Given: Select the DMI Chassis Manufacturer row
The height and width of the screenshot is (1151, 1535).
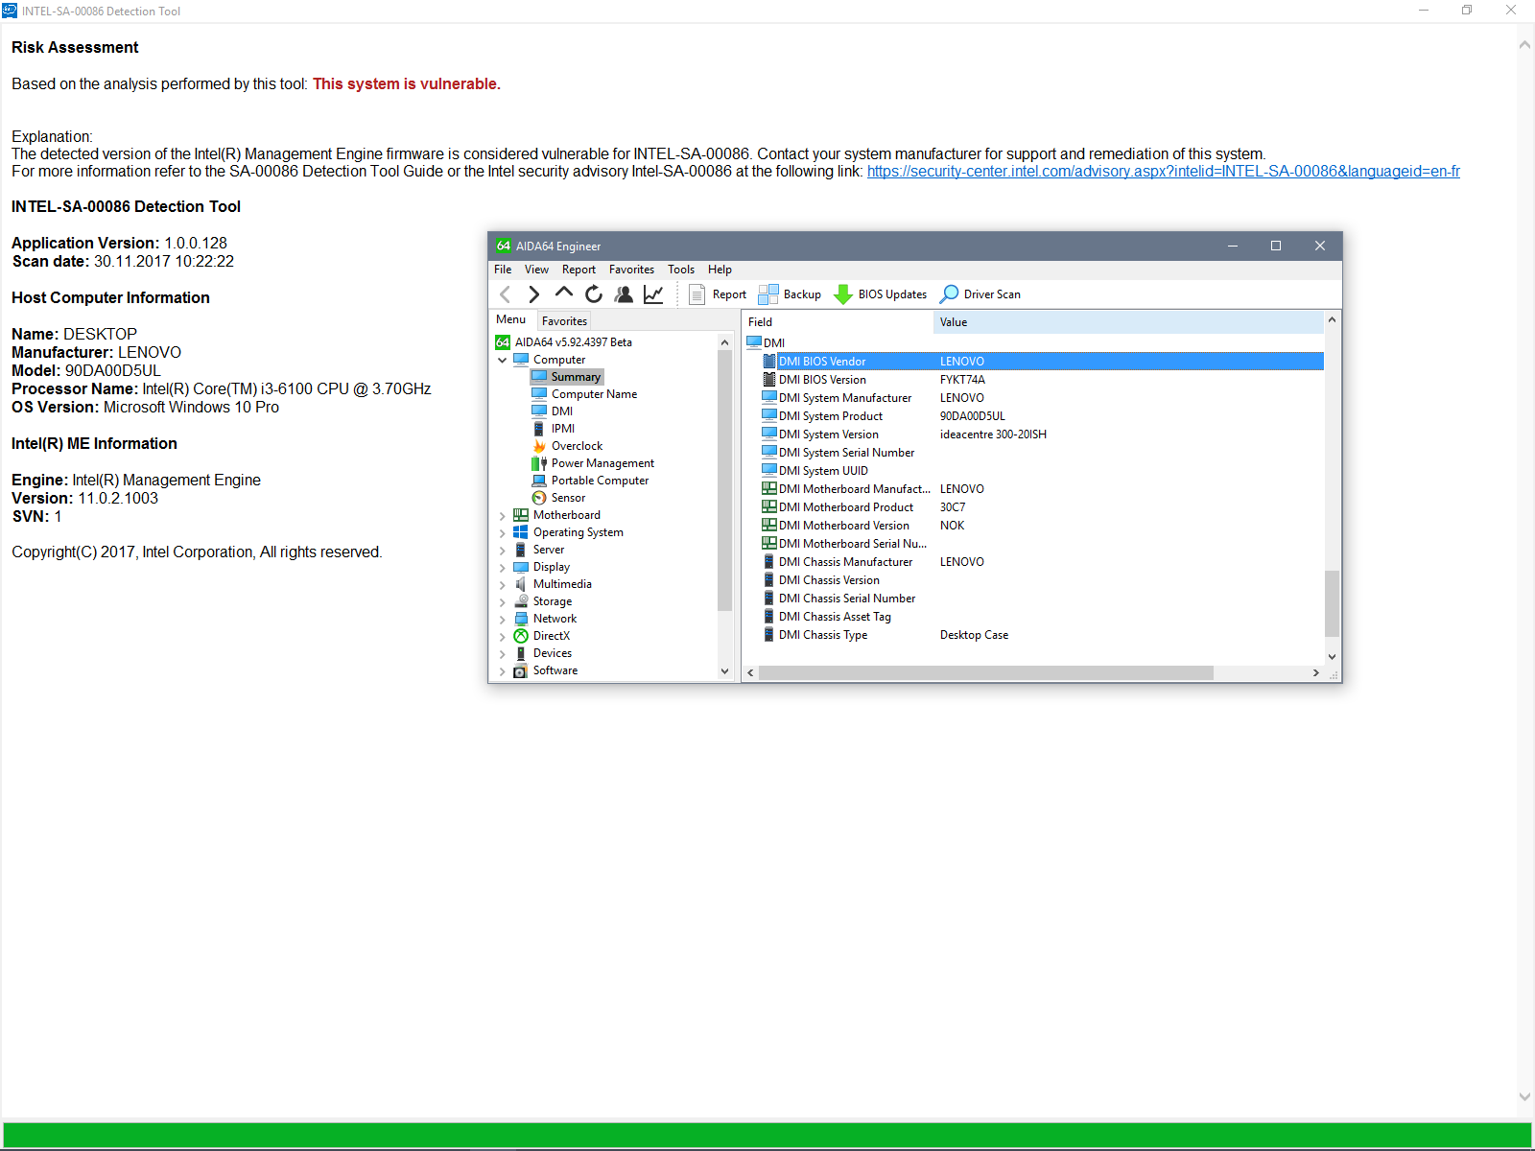Looking at the screenshot, I should (1042, 562).
